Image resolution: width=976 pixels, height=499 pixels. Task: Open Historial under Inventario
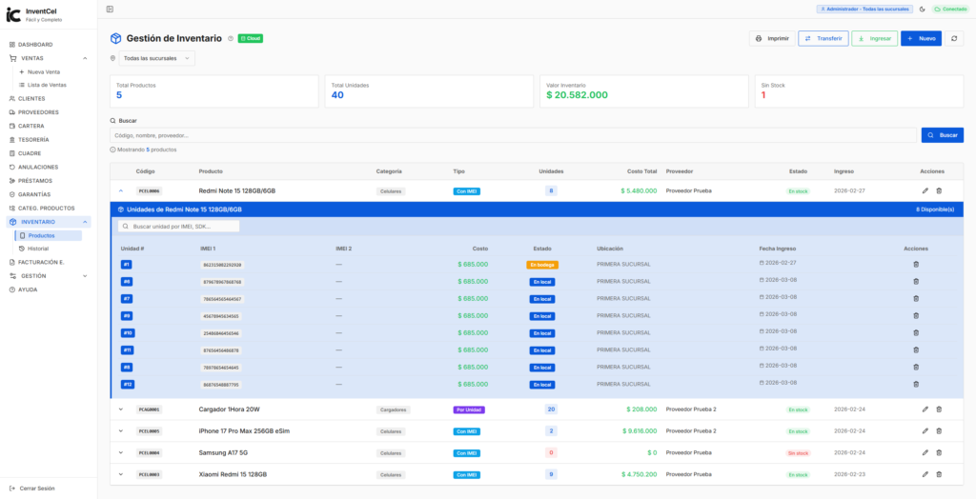[38, 249]
